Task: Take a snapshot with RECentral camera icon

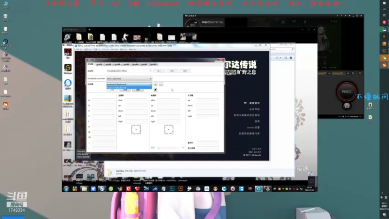Action: [x=347, y=106]
